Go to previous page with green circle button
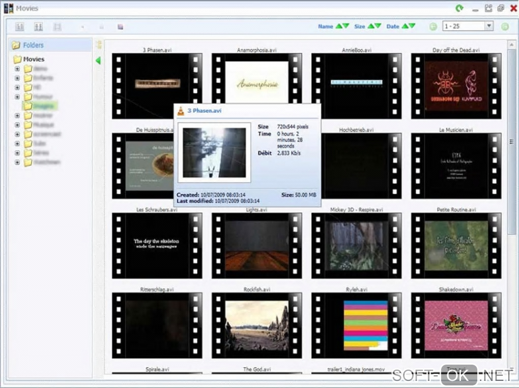The image size is (519, 388). 433,26
